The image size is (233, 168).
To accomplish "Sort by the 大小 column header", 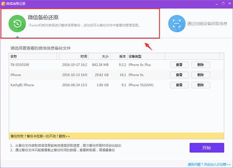I will [99, 57].
